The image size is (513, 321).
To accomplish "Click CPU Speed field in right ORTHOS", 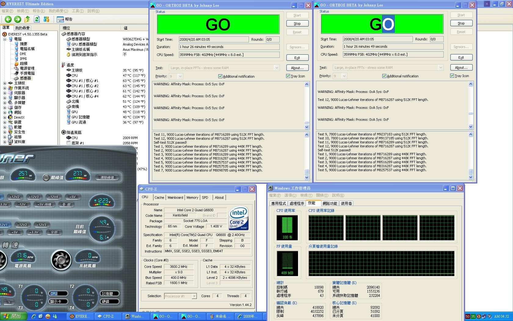I will tap(393, 54).
